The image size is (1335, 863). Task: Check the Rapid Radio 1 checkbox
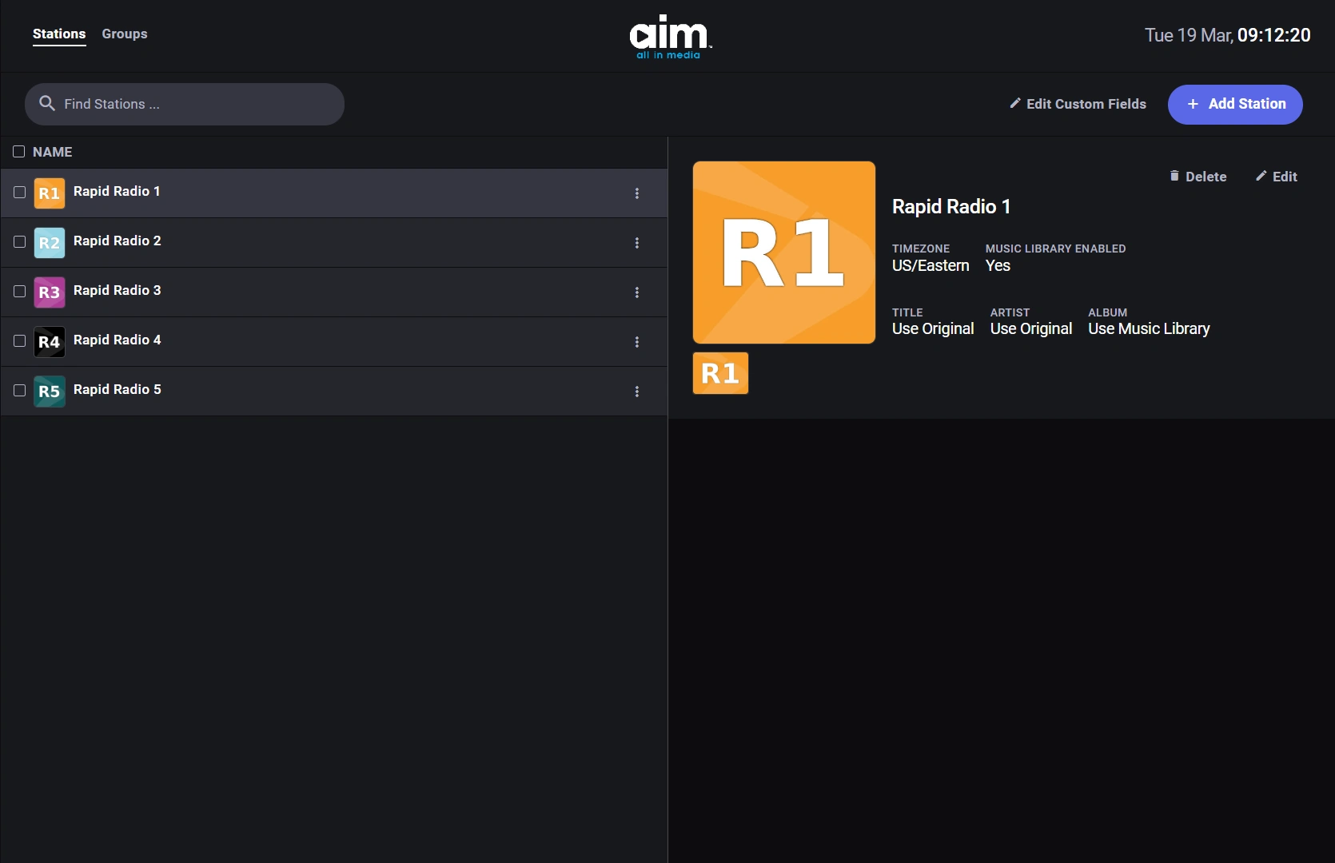tap(20, 192)
